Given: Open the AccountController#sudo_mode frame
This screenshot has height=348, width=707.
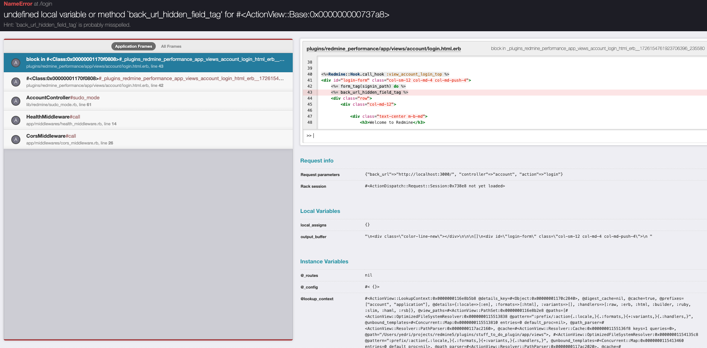Looking at the screenshot, I should (148, 101).
